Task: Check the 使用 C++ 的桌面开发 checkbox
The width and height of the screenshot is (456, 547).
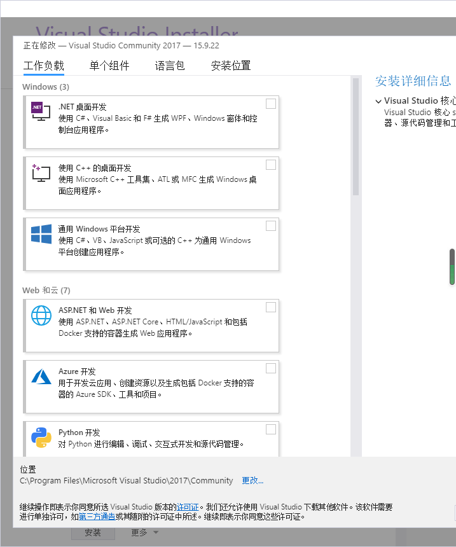Action: click(271, 165)
